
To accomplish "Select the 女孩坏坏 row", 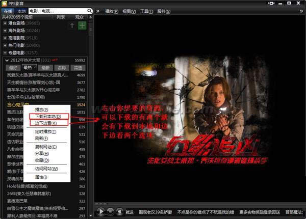I will (x=46, y=97).
